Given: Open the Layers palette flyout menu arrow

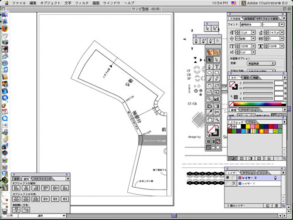Looking at the screenshot, I should [283, 172].
